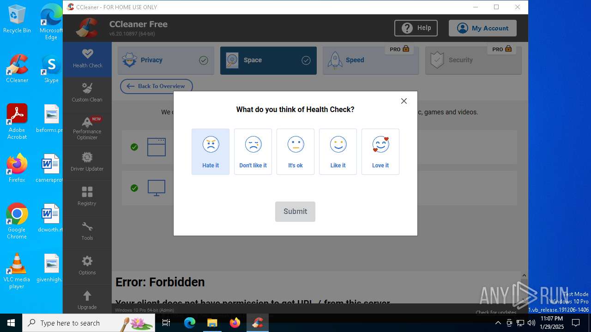Screen dimensions: 591x332
Task: Open the Recycle Bin desktop icon
Action: click(x=17, y=19)
